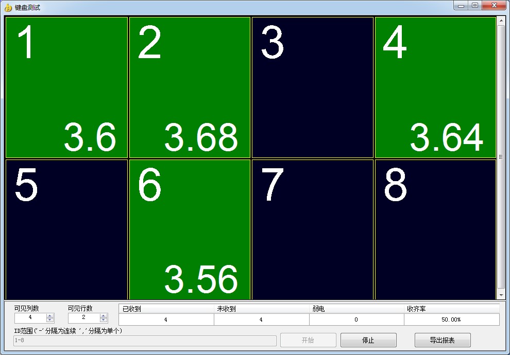Select green tile 4 showing 3.64
The height and width of the screenshot is (355, 510).
pyautogui.click(x=435, y=87)
